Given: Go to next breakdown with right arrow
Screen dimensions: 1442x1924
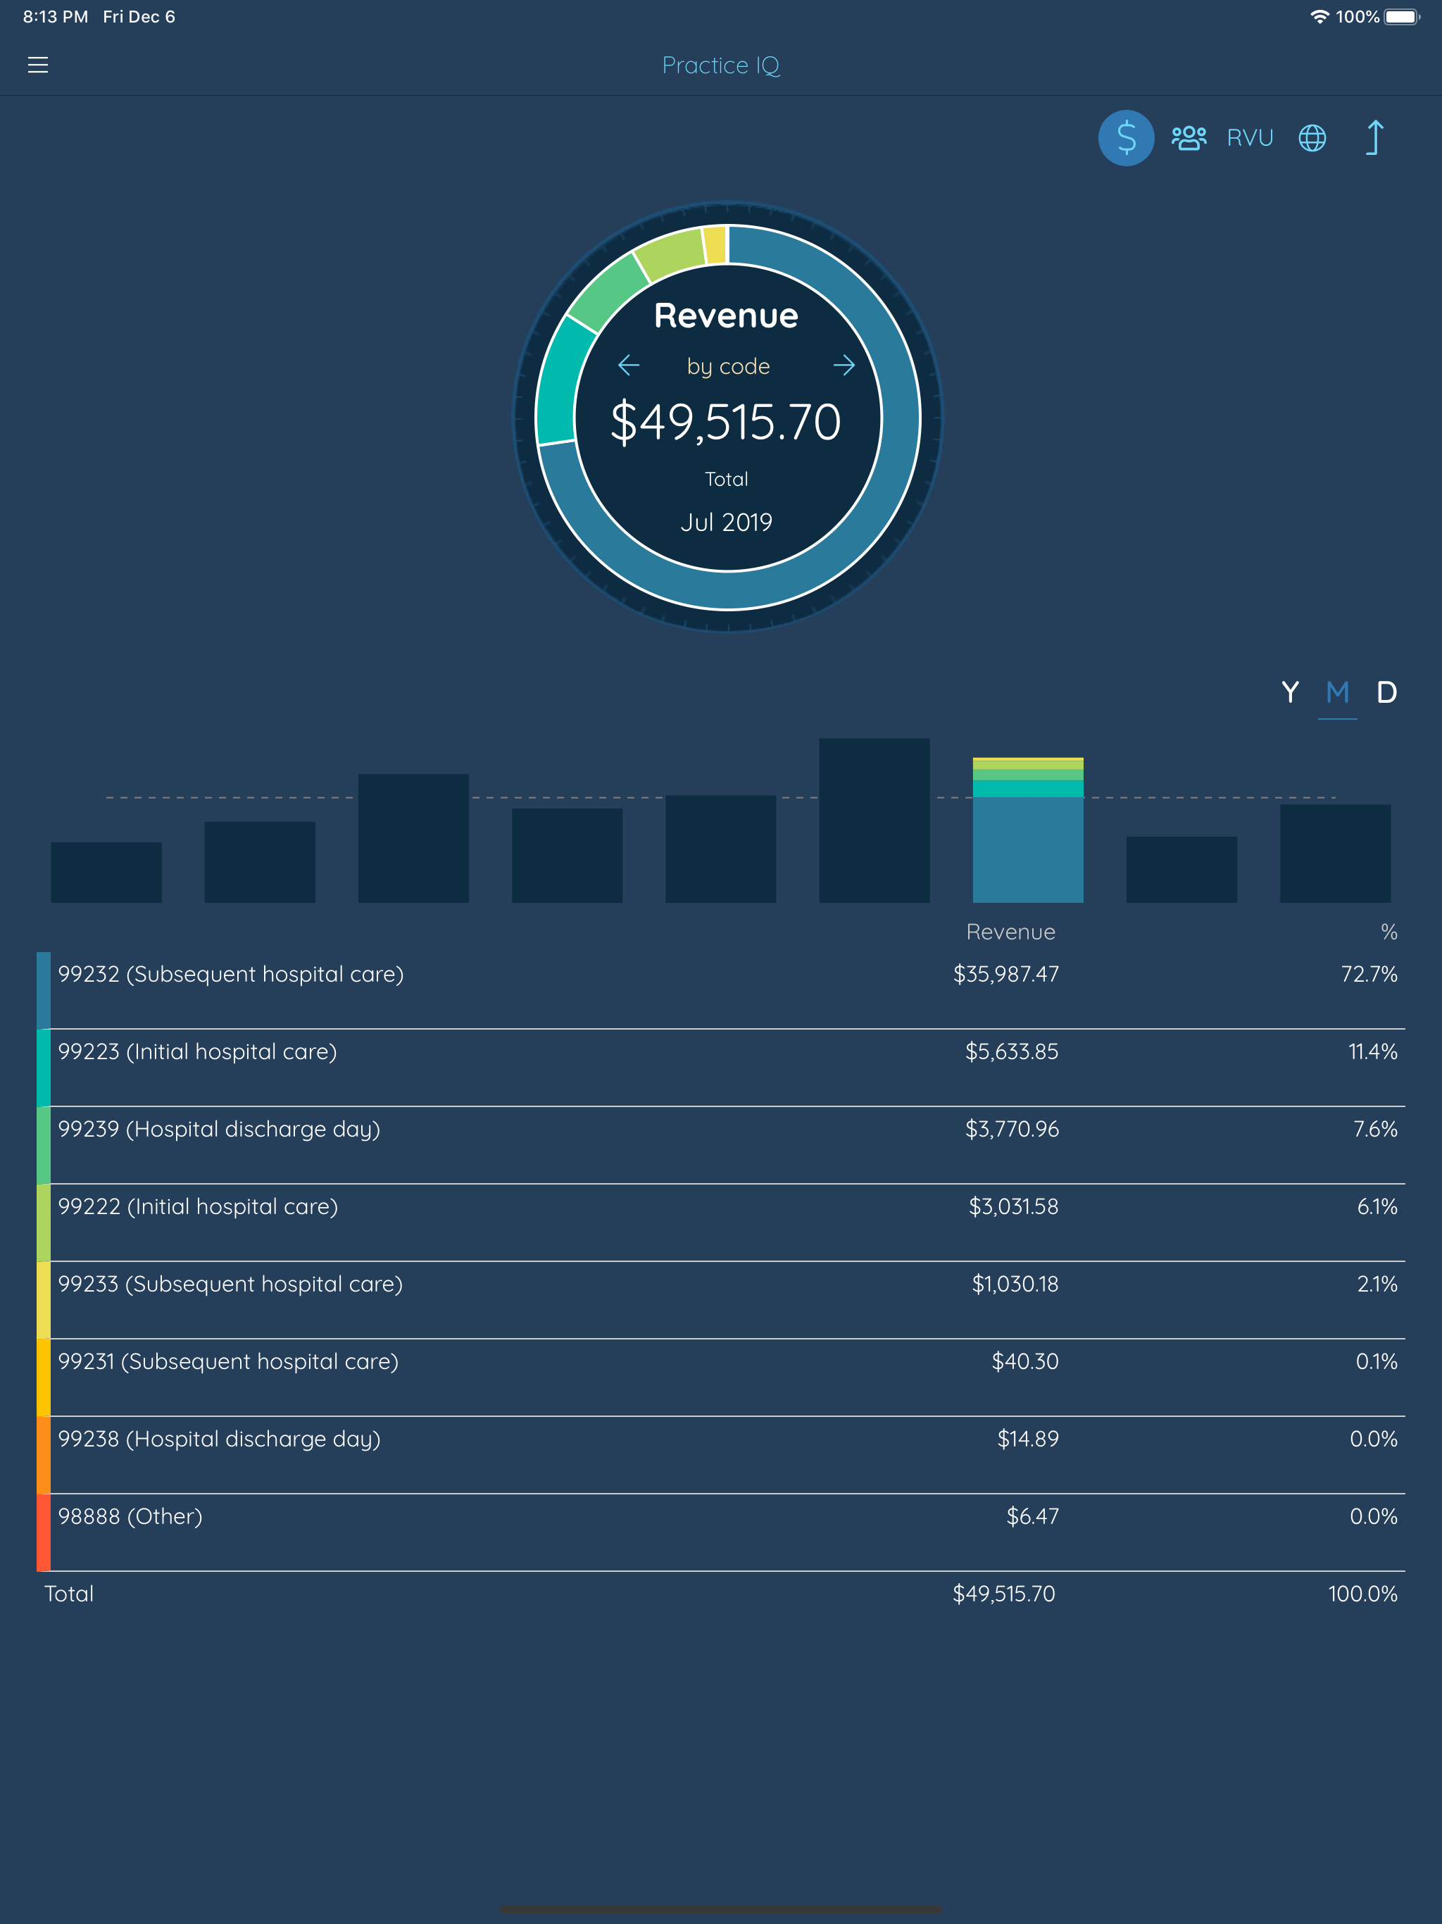Looking at the screenshot, I should point(844,366).
